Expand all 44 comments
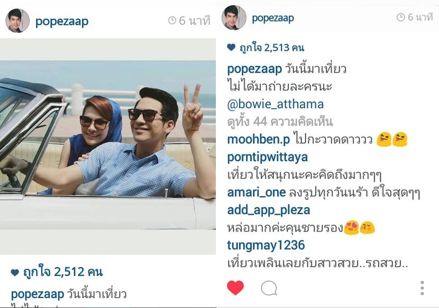Screen dimensions: 439x308 [x=280, y=122]
